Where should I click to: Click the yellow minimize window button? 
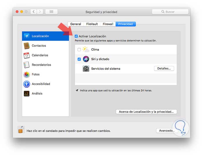coord(22,12)
